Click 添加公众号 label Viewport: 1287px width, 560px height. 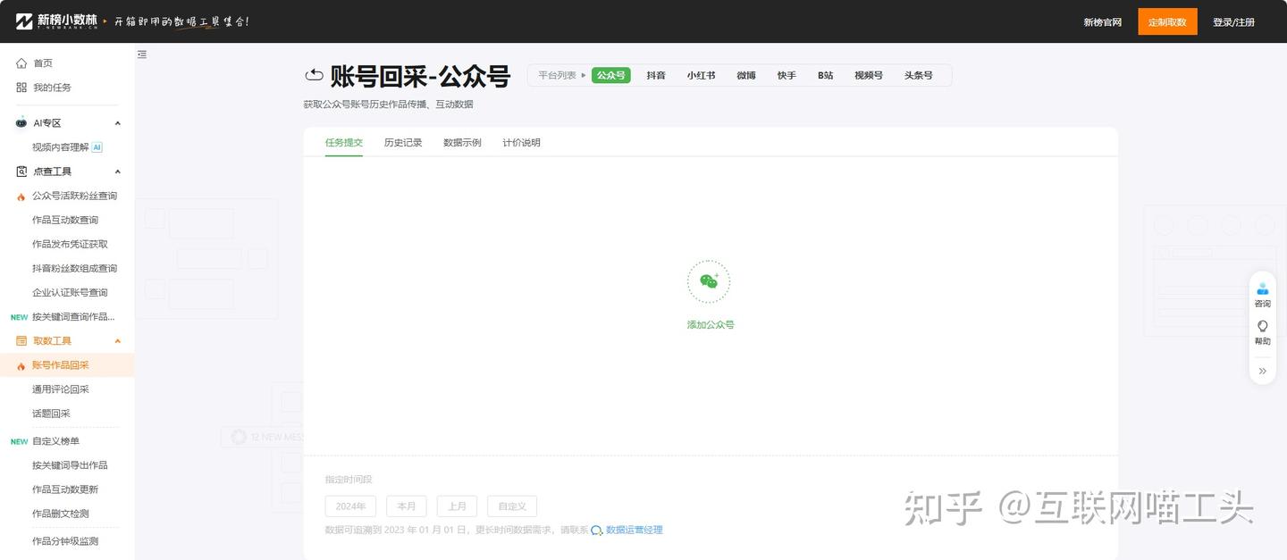point(711,325)
